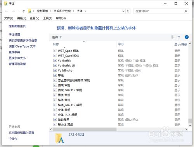Open the 查看(V) menu
The height and width of the screenshot is (147, 194).
pyautogui.click(x=35, y=18)
